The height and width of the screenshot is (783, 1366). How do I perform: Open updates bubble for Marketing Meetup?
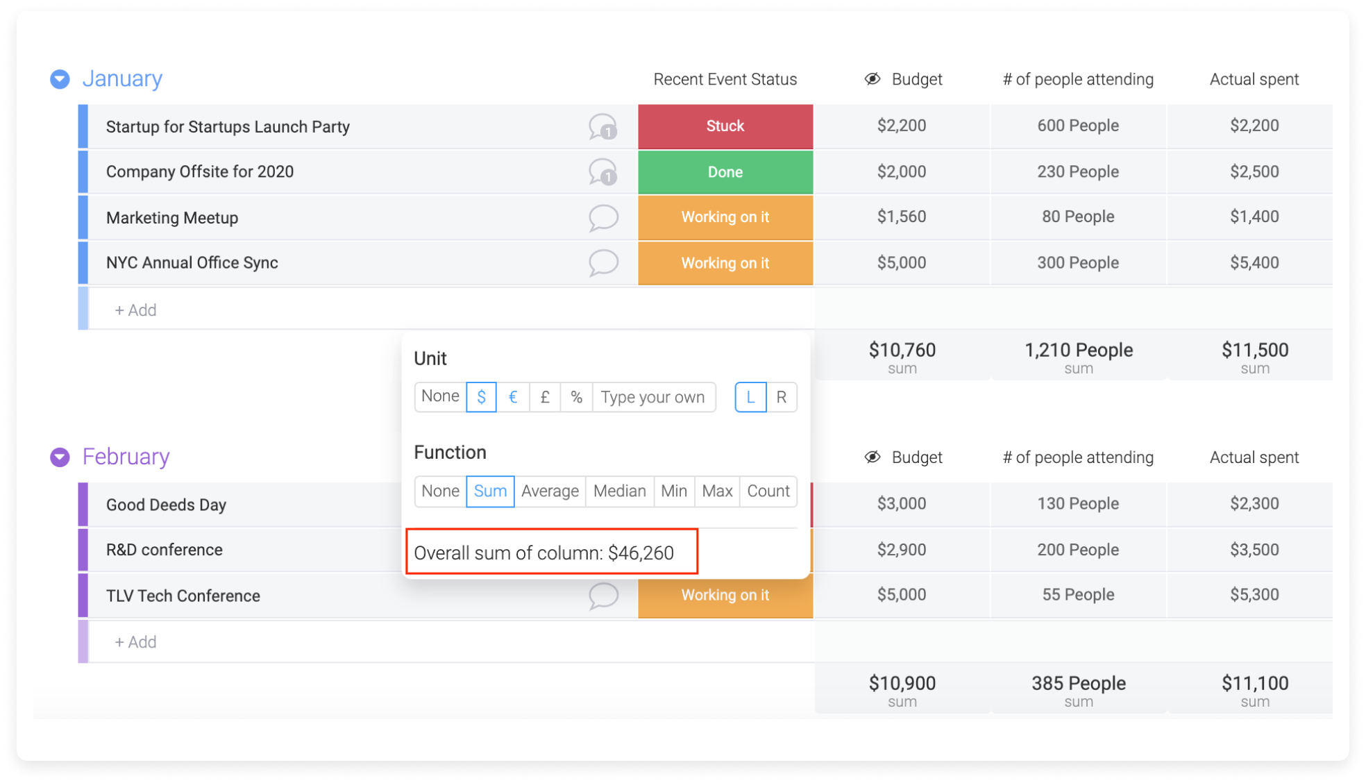pos(603,217)
